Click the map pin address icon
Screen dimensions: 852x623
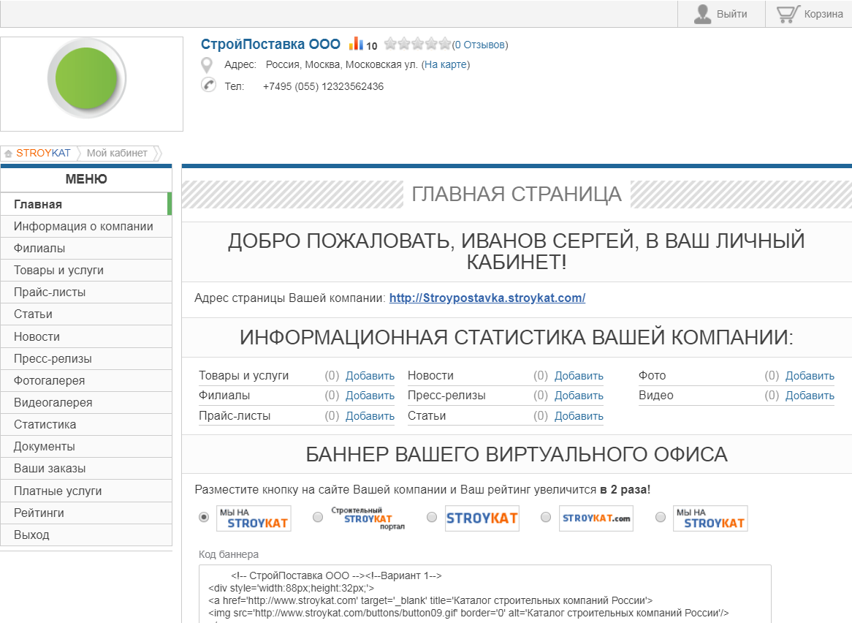coord(208,65)
